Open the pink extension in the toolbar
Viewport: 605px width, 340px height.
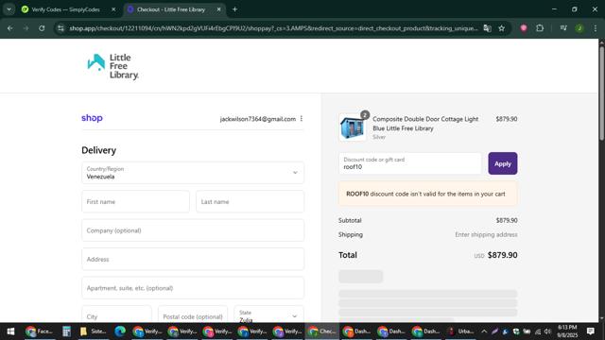click(524, 28)
